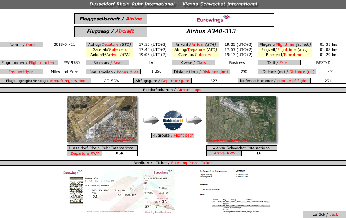
Task: Select Miles and More frequent flyer value
Action: pyautogui.click(x=64, y=72)
